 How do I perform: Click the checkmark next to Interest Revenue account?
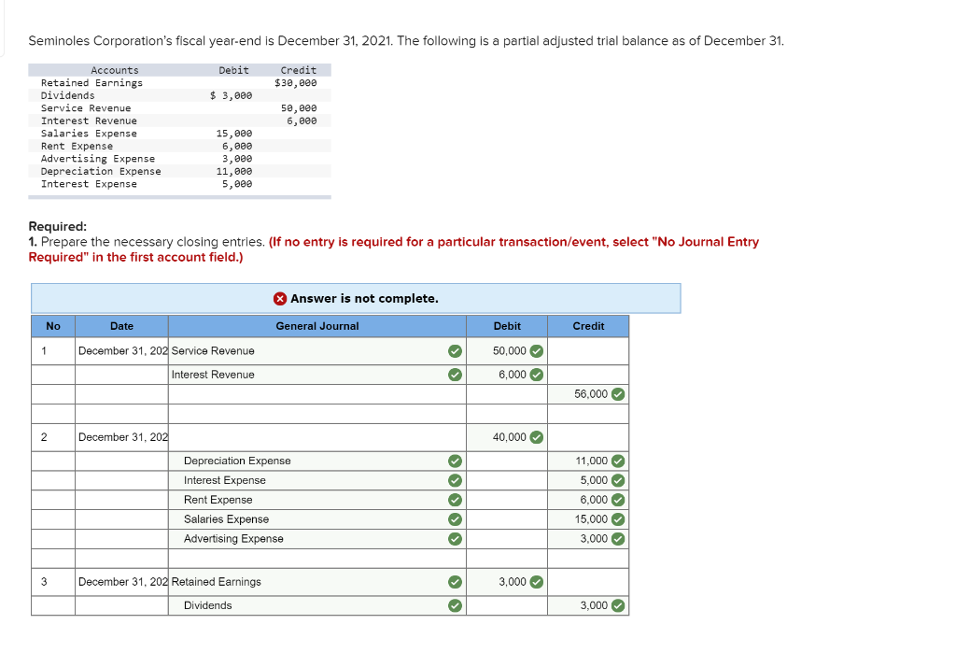pyautogui.click(x=455, y=375)
